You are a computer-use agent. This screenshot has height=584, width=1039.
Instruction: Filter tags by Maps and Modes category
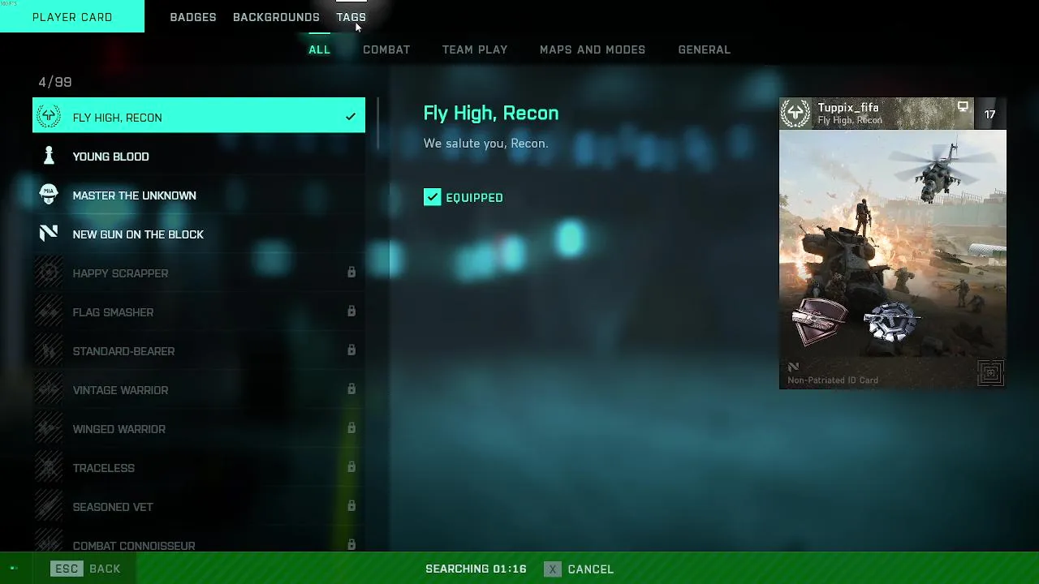[593, 49]
